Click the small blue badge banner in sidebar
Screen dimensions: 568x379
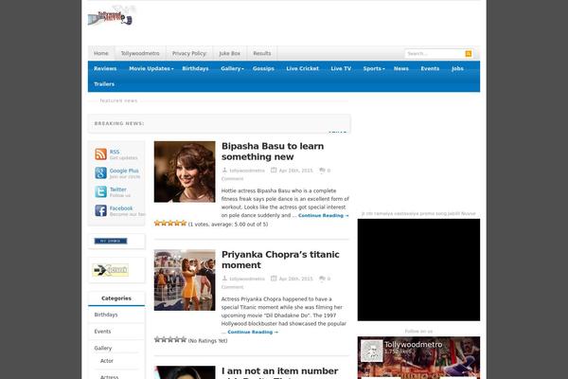111,241
